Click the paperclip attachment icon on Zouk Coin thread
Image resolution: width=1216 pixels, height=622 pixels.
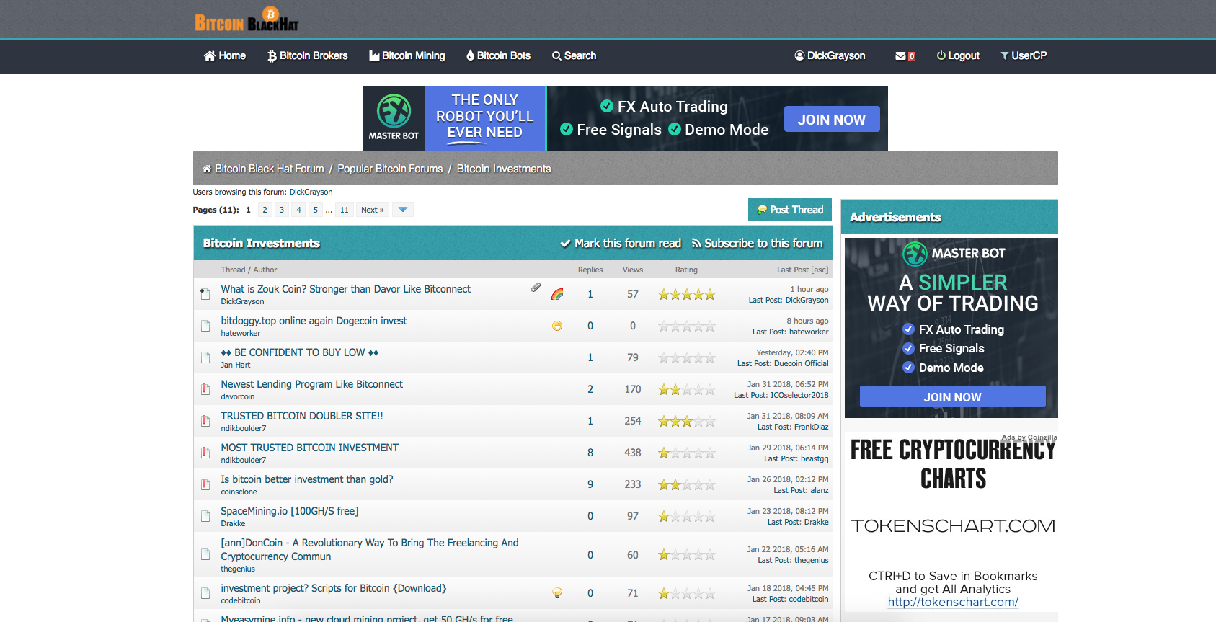point(536,288)
